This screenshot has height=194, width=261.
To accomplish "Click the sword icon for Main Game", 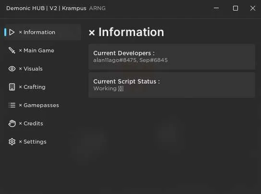I will 12,50.
